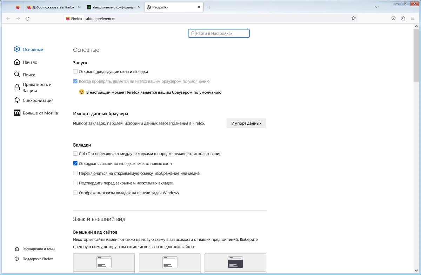Open the Начало settings category

(x=30, y=62)
